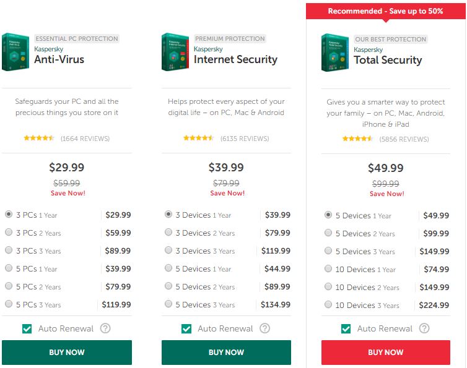Click the Anti-Virus star rating
The height and width of the screenshot is (368, 467).
pos(39,138)
